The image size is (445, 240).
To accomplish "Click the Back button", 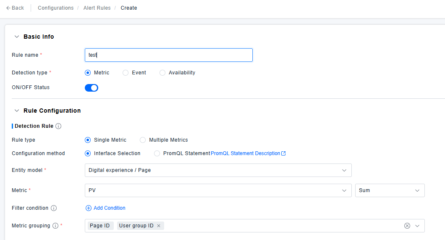I will 15,8.
